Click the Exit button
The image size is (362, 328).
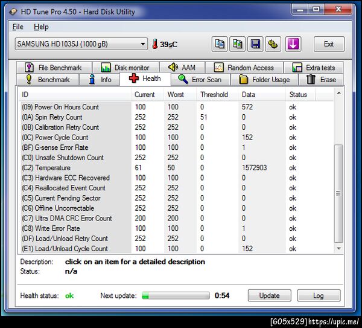[329, 44]
